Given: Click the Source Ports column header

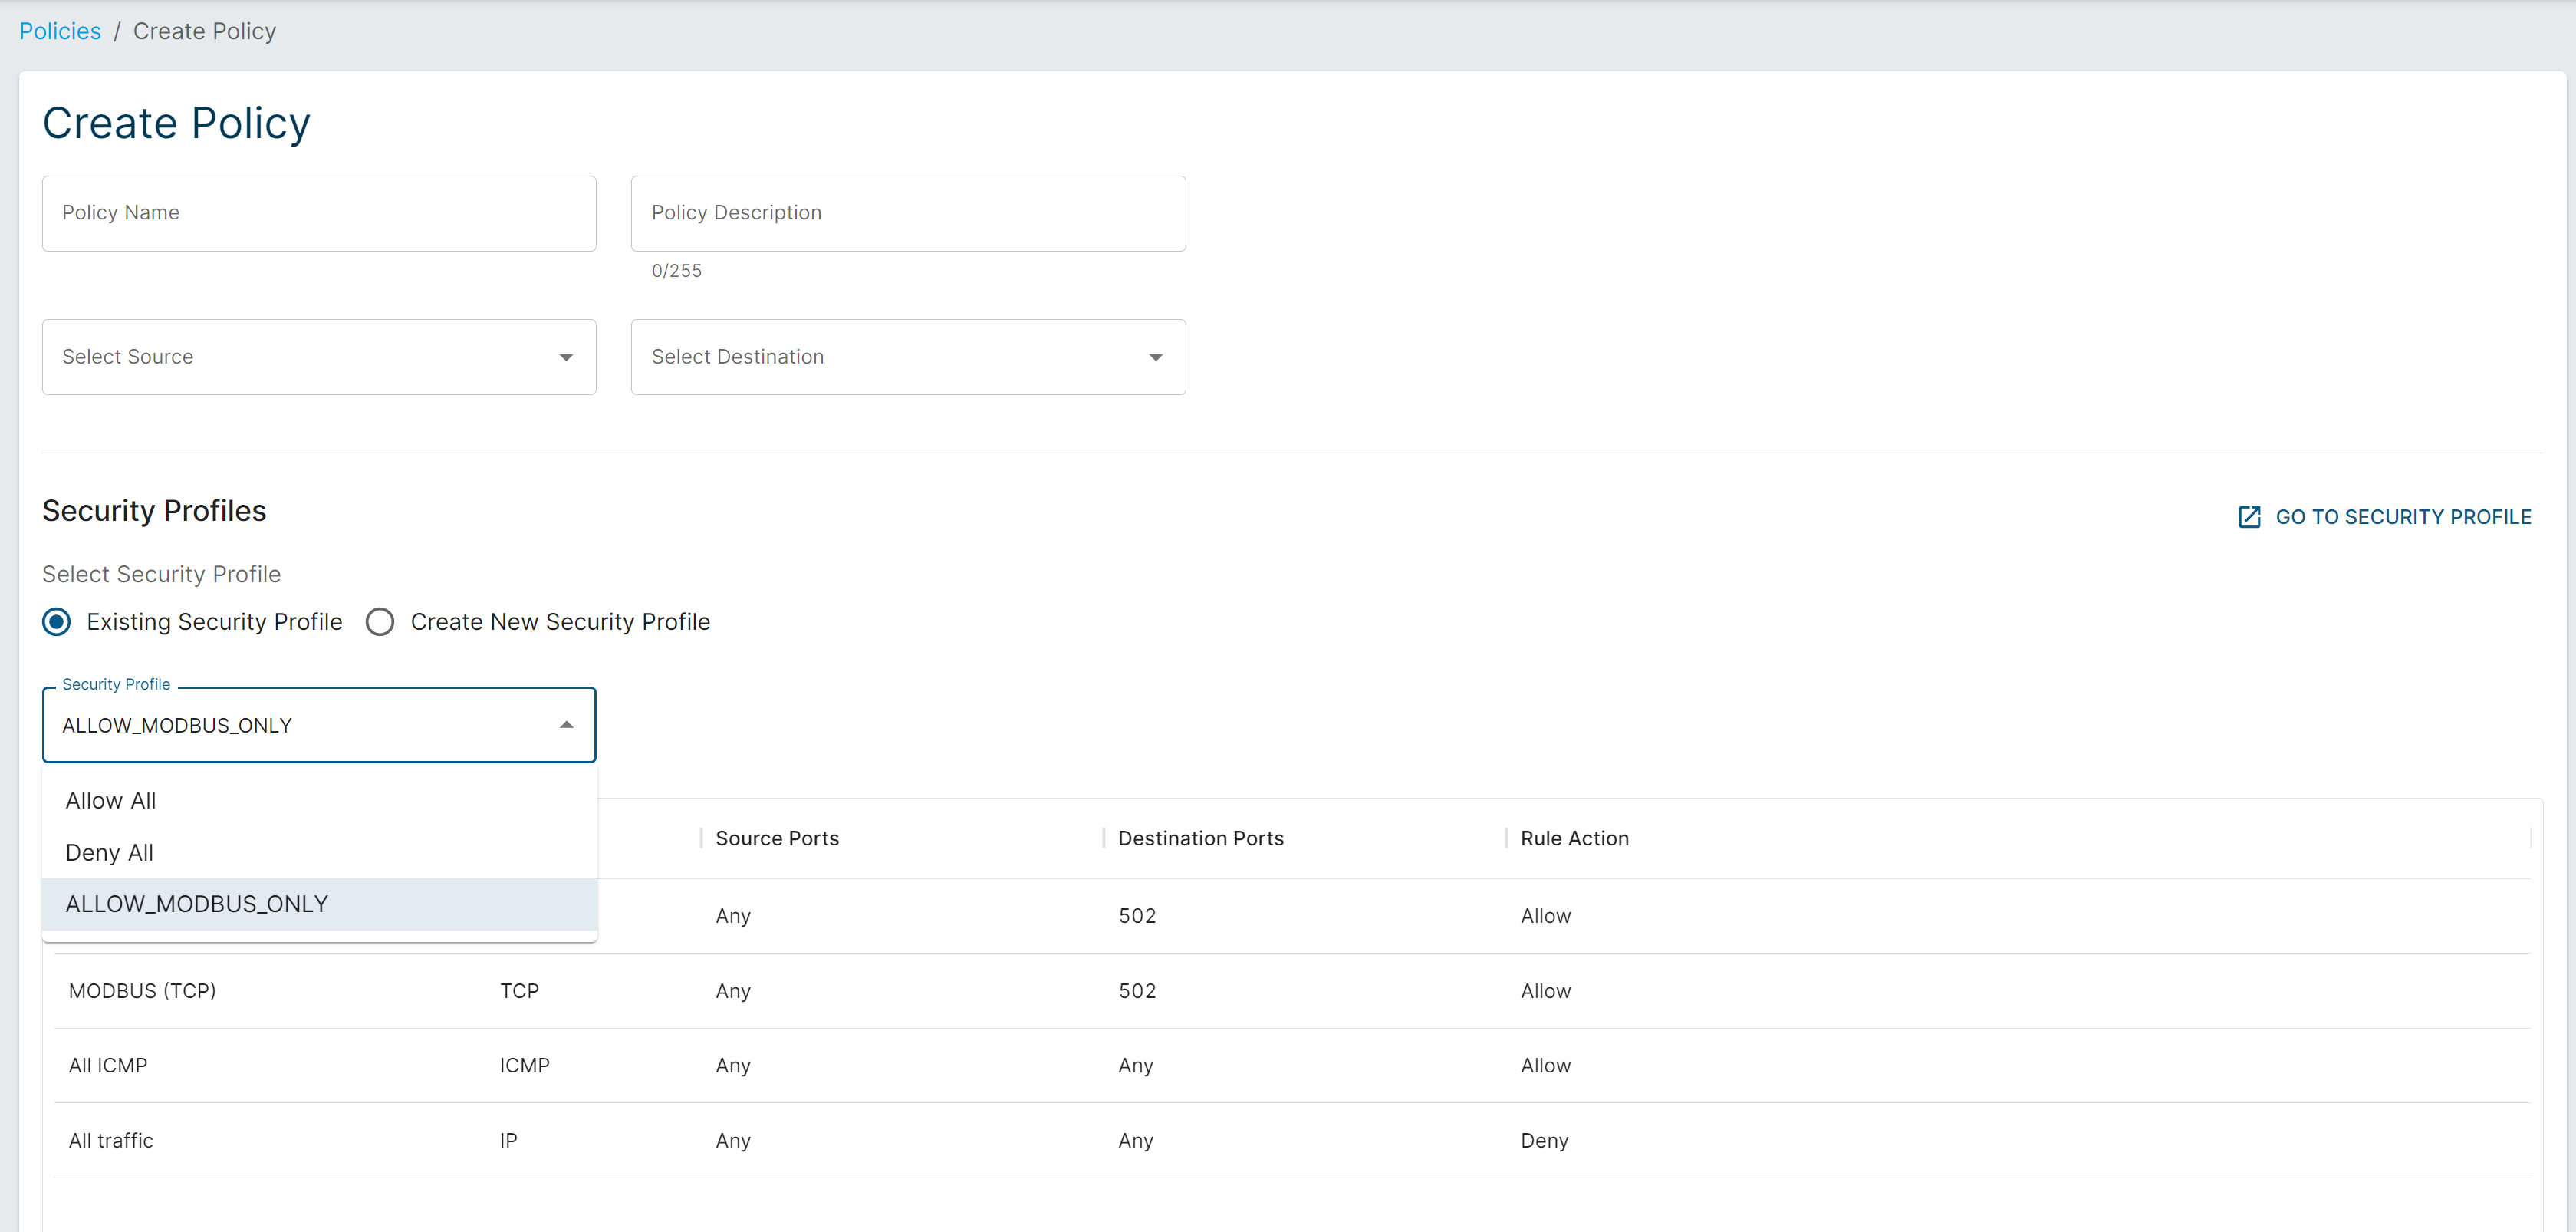Looking at the screenshot, I should 777,838.
